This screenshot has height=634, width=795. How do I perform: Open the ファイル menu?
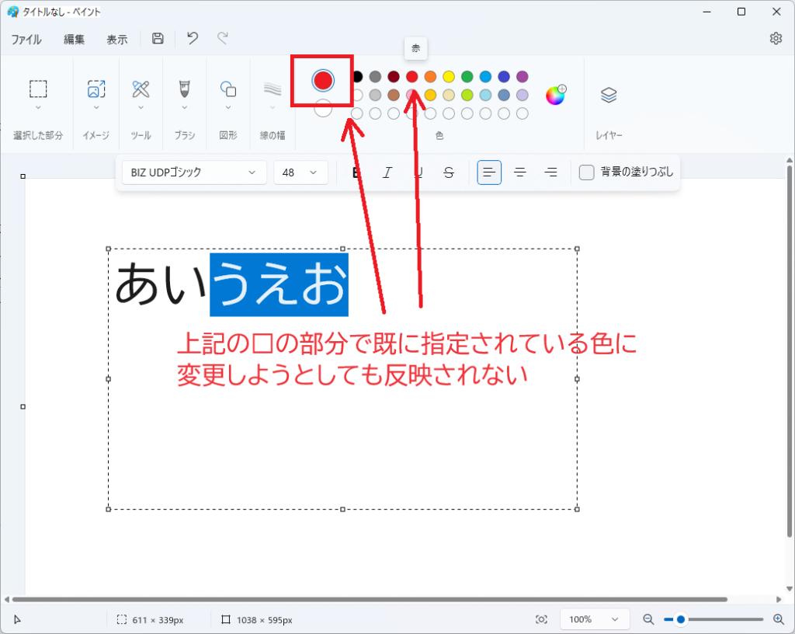(26, 40)
